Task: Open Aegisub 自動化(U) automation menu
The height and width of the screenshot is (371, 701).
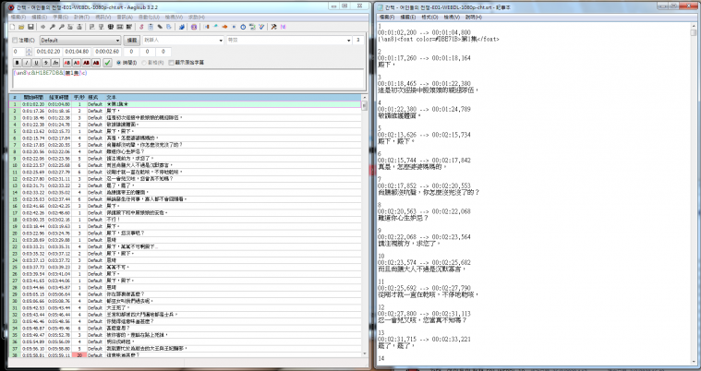Action: pos(149,17)
